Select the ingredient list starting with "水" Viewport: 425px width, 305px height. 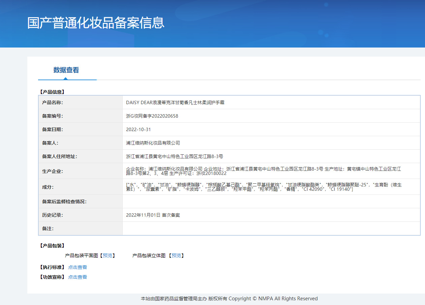click(x=264, y=187)
